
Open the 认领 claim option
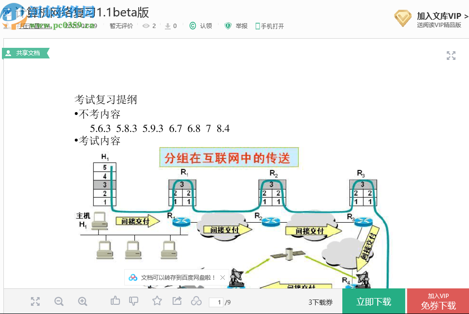point(201,27)
